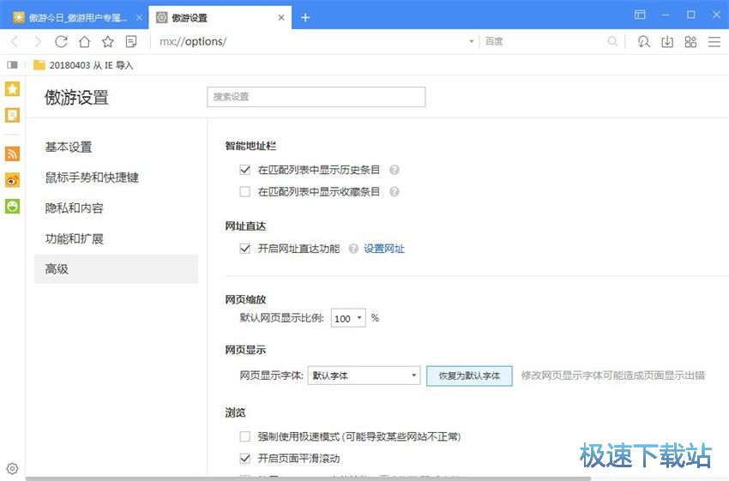Image resolution: width=729 pixels, height=481 pixels.
Task: Uncheck 开启网址直达功能
Action: click(x=245, y=249)
